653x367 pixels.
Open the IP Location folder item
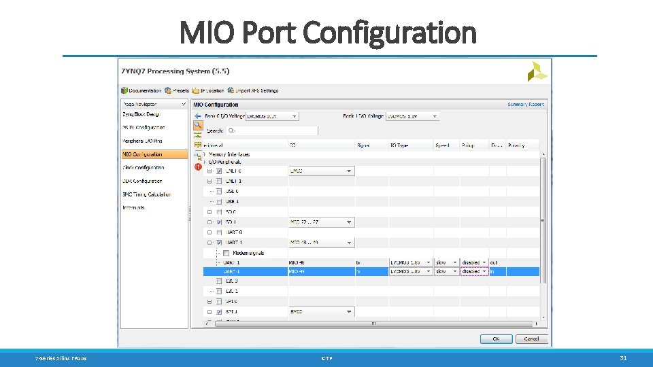coord(208,90)
